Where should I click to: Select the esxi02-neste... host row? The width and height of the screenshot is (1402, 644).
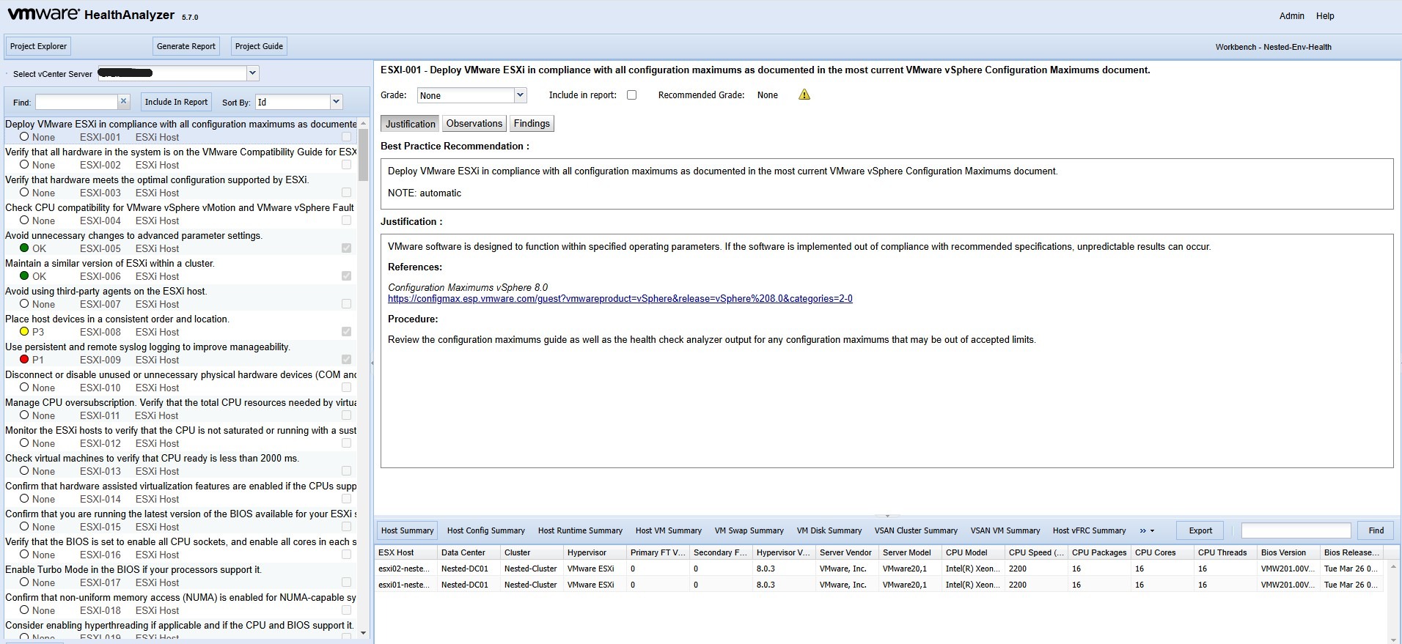(x=880, y=569)
